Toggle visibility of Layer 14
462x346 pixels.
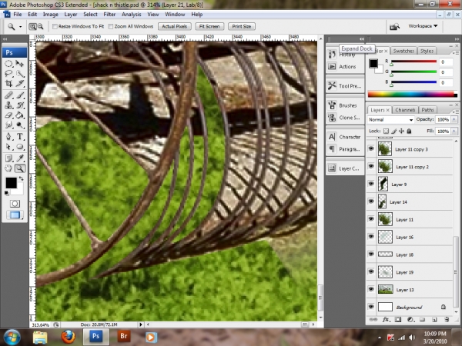pos(371,201)
